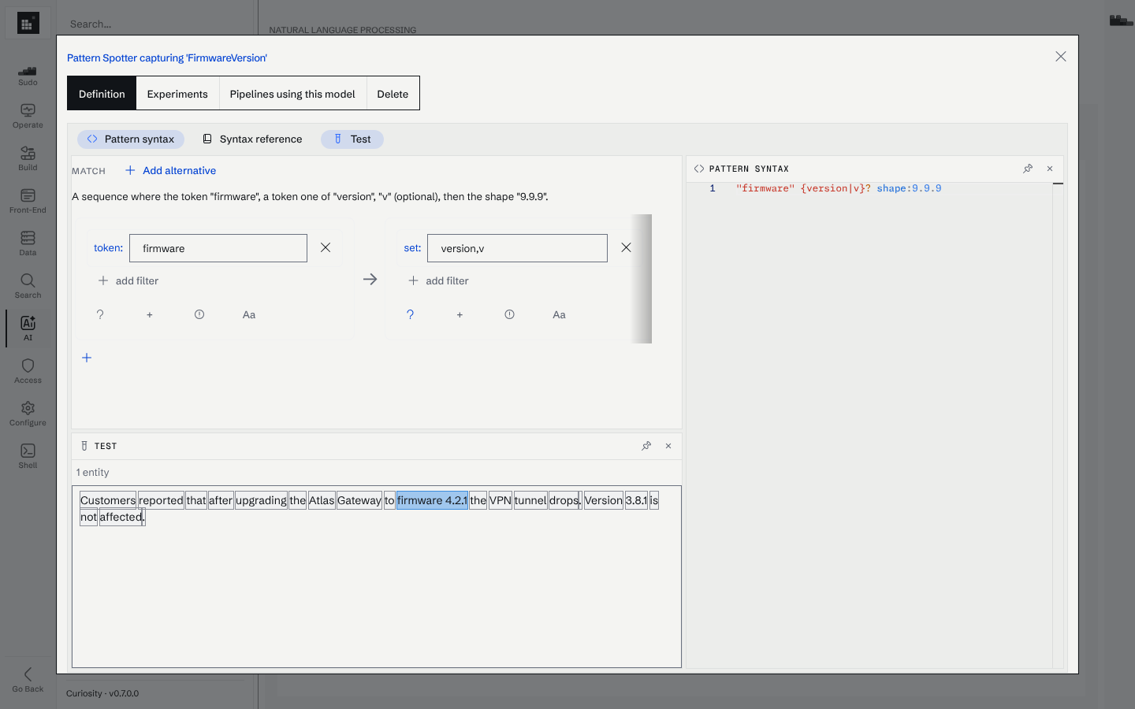Open the Front-End sidebar section
This screenshot has height=709, width=1135.
[28, 201]
